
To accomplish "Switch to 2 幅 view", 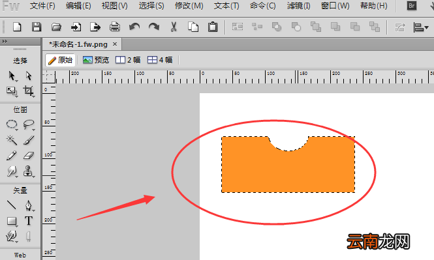I will point(128,60).
